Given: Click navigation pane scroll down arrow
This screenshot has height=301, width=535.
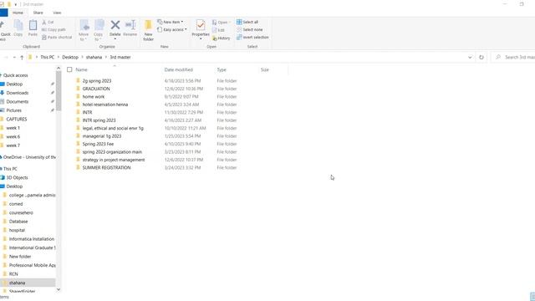Looking at the screenshot, I should tap(59, 289).
